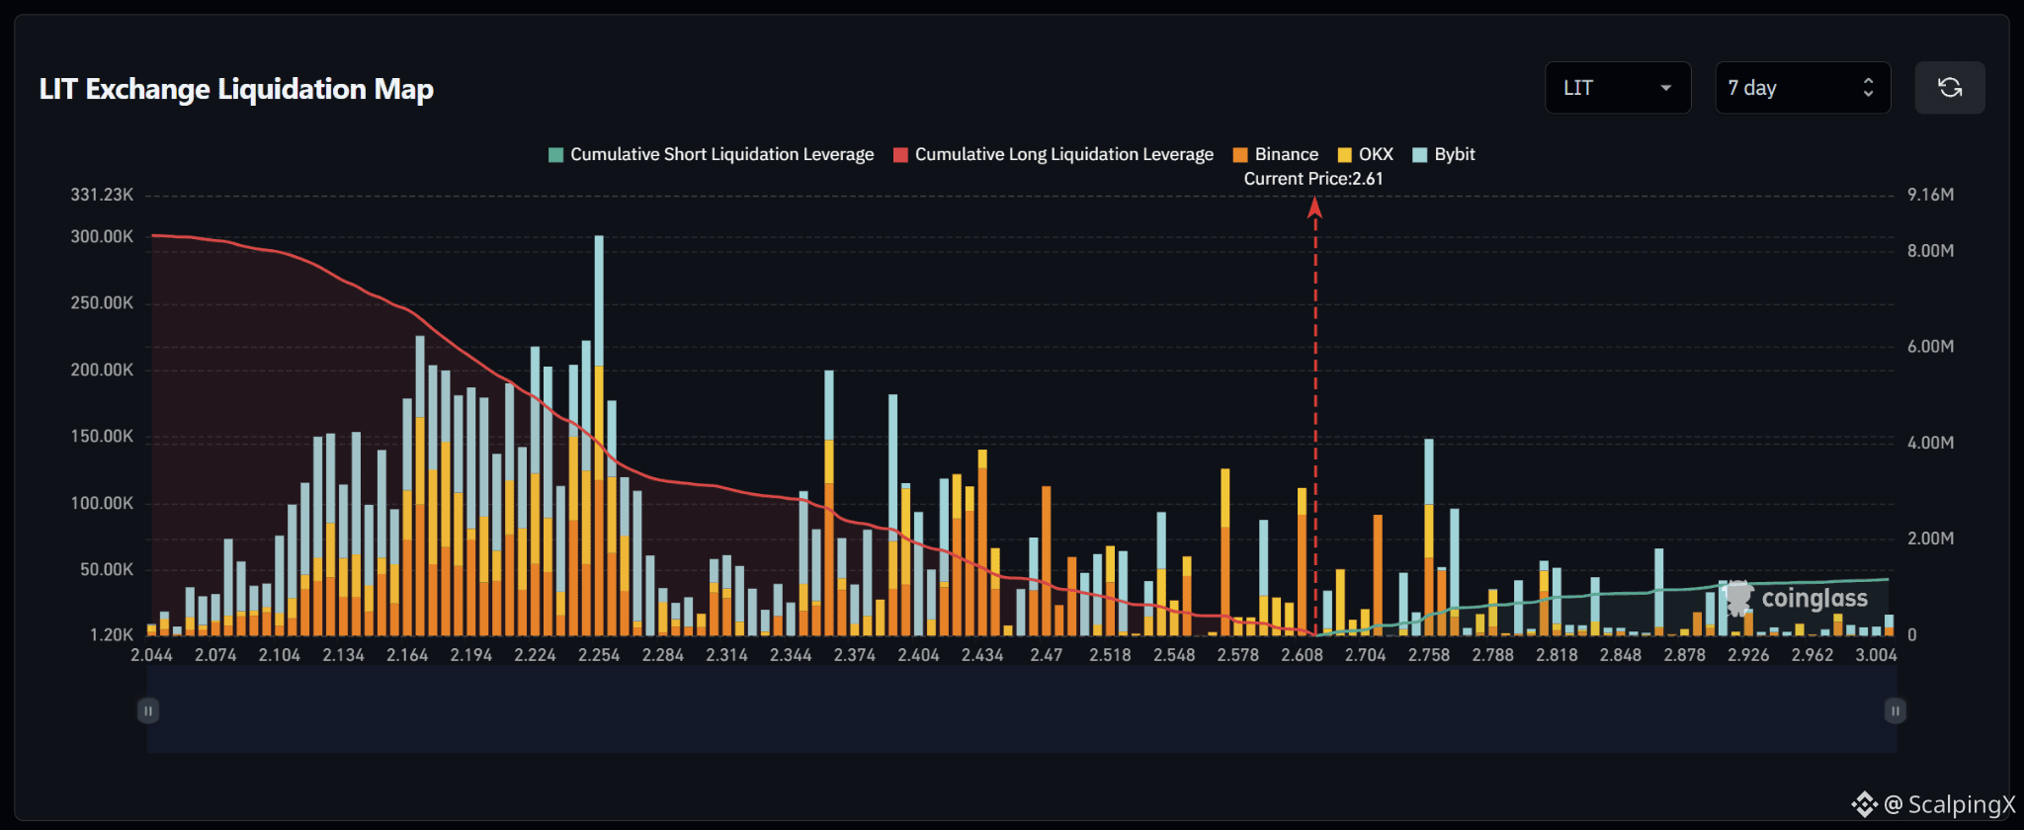Click the 3.004 x-axis price label
Screen dimensions: 2024x830
tap(1876, 655)
